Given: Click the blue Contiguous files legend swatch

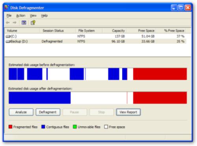Looking at the screenshot, I should click(x=43, y=127).
